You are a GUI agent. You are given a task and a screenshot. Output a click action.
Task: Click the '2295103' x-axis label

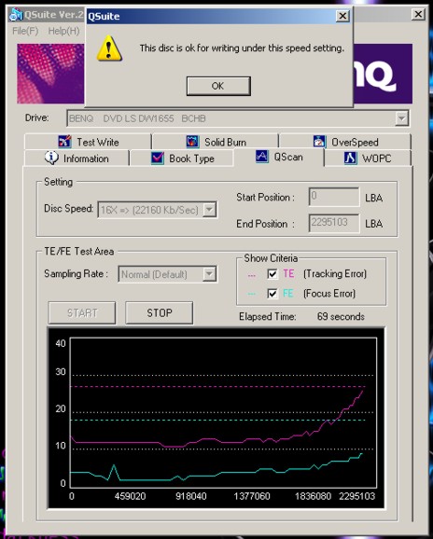coord(356,496)
